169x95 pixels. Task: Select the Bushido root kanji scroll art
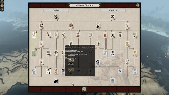pyautogui.click(x=56, y=17)
